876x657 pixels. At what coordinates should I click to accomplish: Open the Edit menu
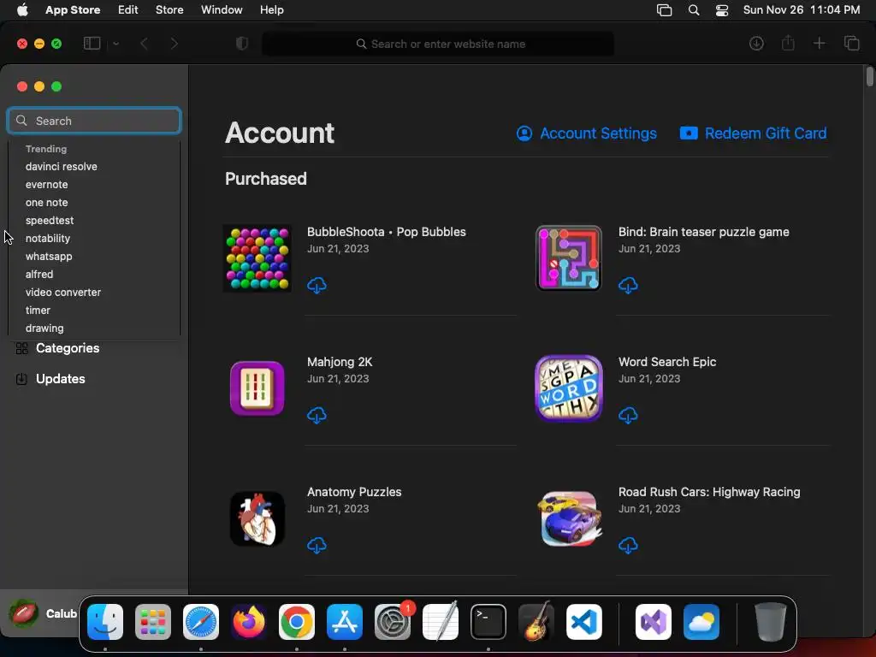[128, 10]
